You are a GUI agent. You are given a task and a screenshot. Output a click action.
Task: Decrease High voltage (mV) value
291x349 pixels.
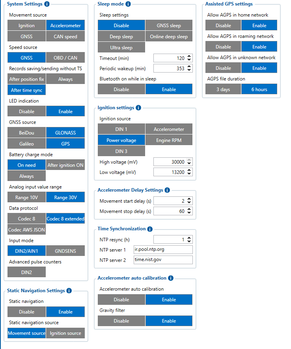tap(189, 164)
